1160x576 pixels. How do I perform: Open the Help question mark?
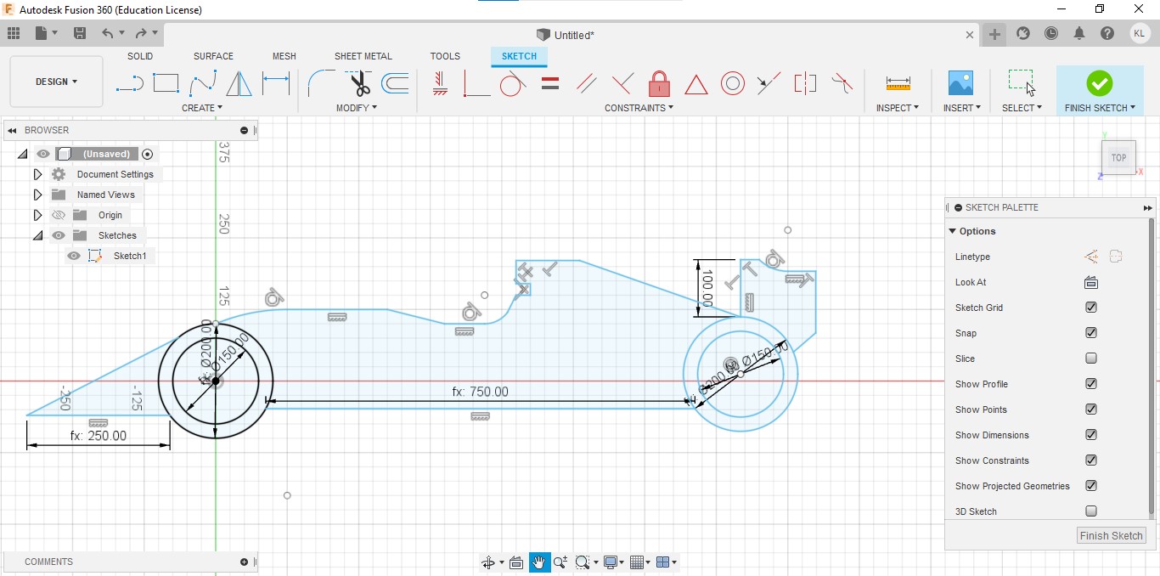1107,34
